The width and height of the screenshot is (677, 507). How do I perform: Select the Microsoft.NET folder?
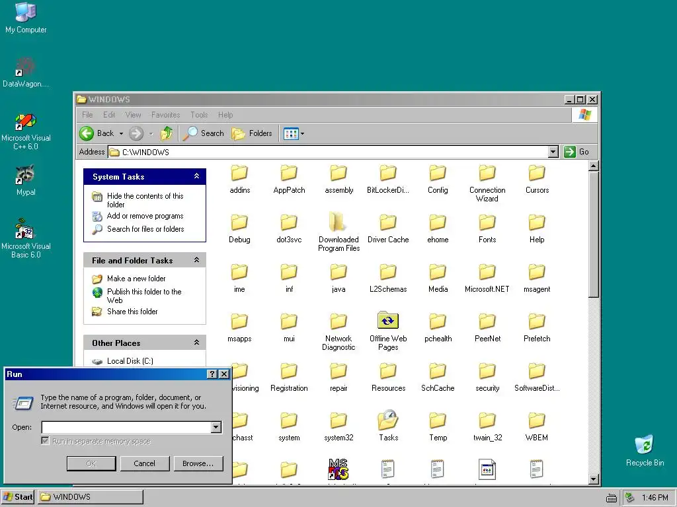[487, 279]
